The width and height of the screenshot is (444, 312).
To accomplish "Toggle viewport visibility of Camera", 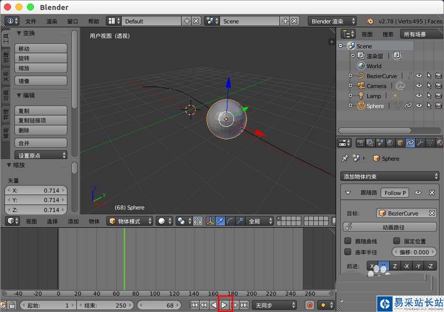I will click(419, 86).
